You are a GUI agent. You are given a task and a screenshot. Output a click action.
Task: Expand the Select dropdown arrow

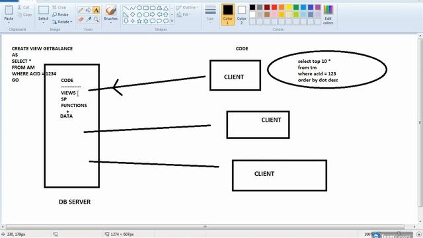[x=43, y=22]
